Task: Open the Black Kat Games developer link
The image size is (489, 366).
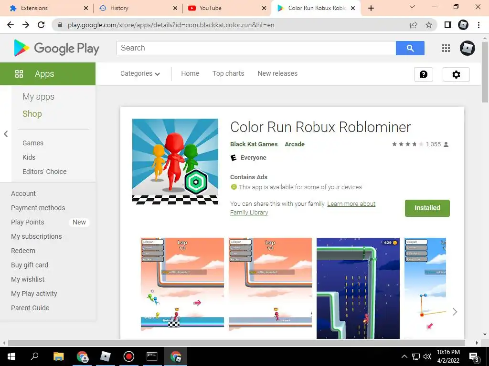Action: (254, 144)
